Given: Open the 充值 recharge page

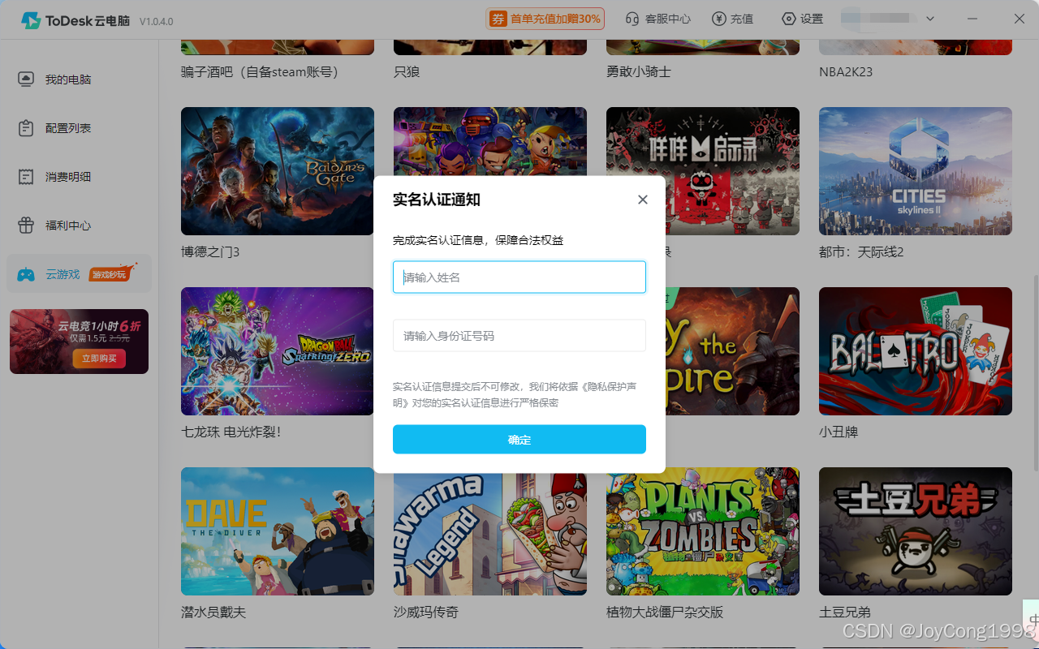Looking at the screenshot, I should (733, 19).
